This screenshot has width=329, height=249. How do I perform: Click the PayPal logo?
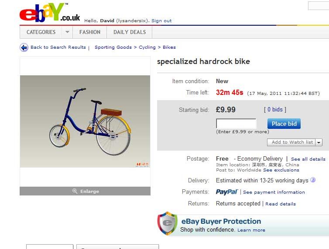pyautogui.click(x=227, y=192)
